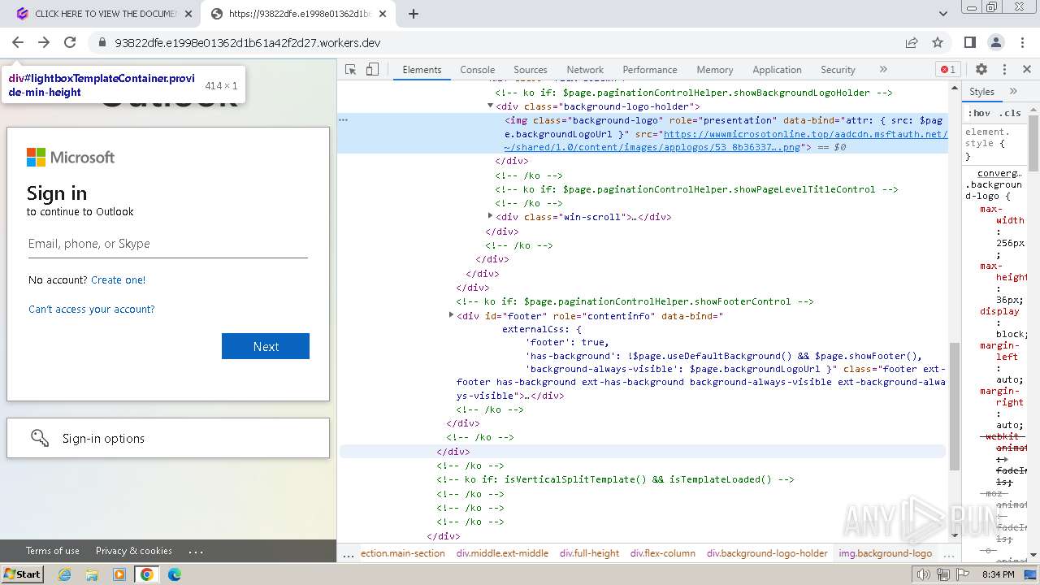The height and width of the screenshot is (585, 1040).
Task: Open a new browser tab
Action: point(414,14)
